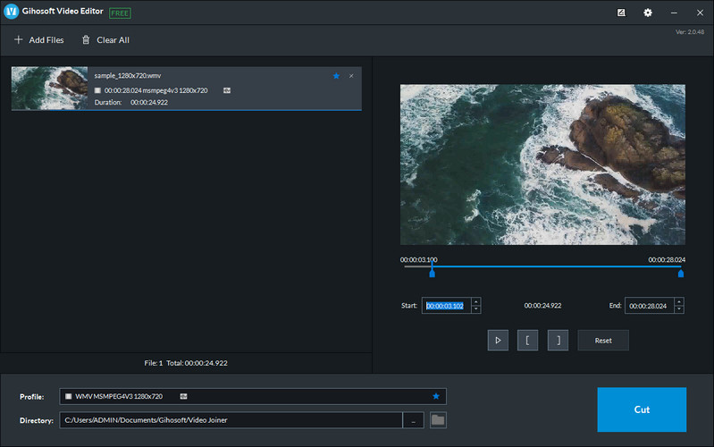Click the End time input field

[x=648, y=306]
